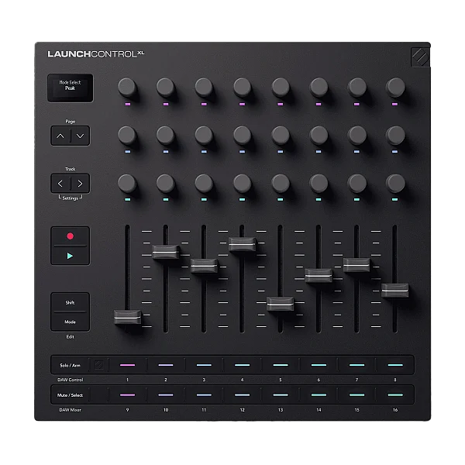Screen dimensions: 465x465
Task: Toggle button 16 in Mute/Select row
Action: tap(395, 395)
